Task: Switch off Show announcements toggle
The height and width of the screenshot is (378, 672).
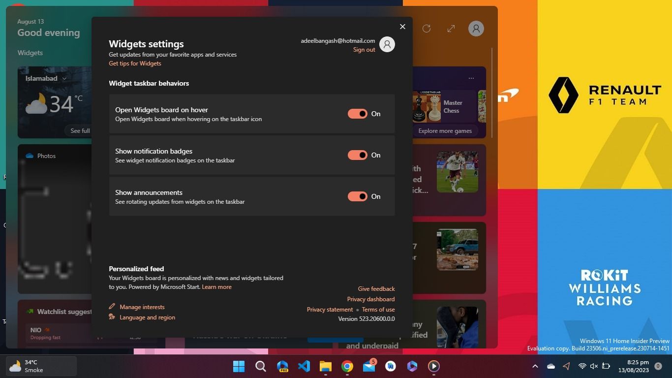Action: coord(358,196)
